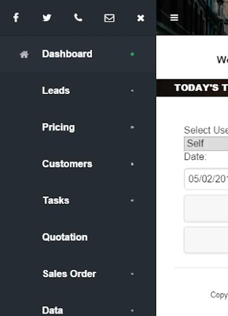Open the Quotation page
The image size is (228, 316).
point(65,237)
